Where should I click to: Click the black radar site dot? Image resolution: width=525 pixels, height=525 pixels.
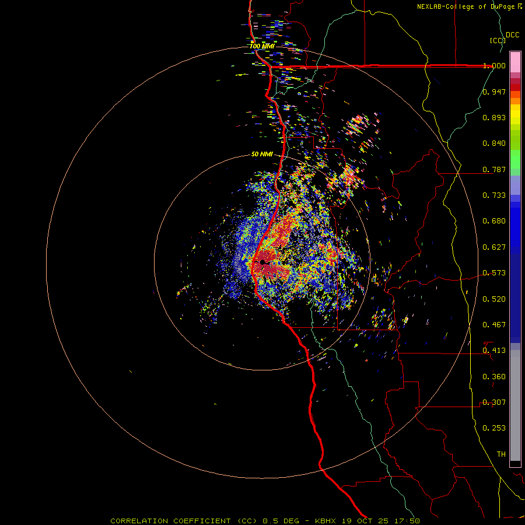262,262
